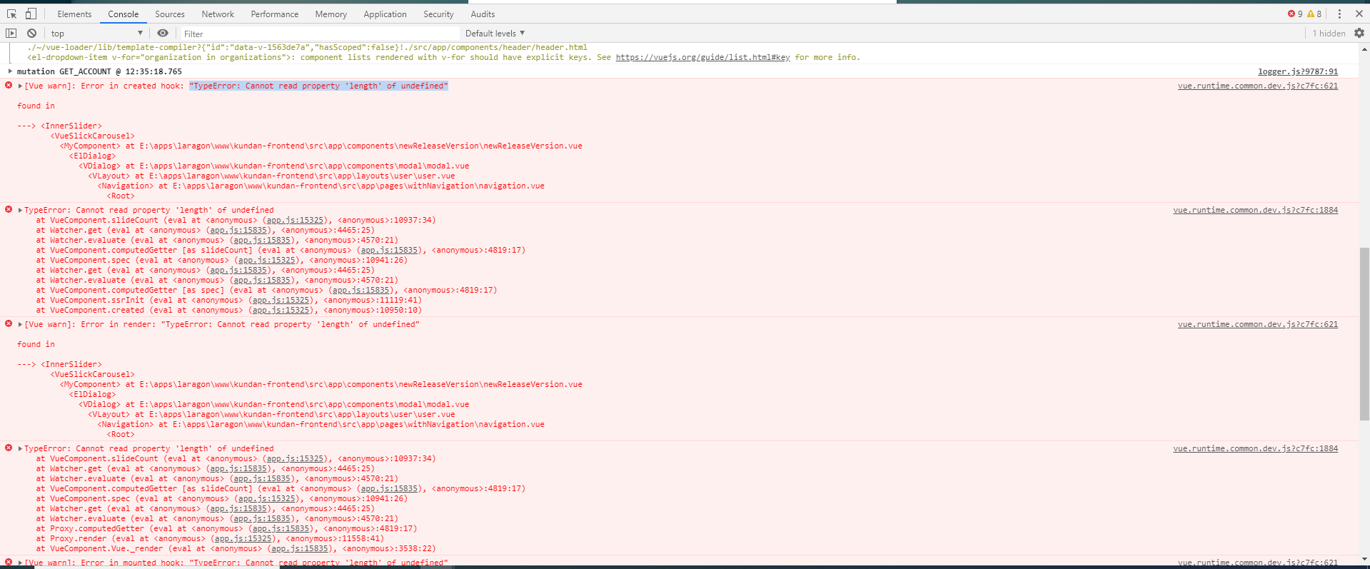Open the Sources tab
This screenshot has width=1370, height=569.
(170, 14)
